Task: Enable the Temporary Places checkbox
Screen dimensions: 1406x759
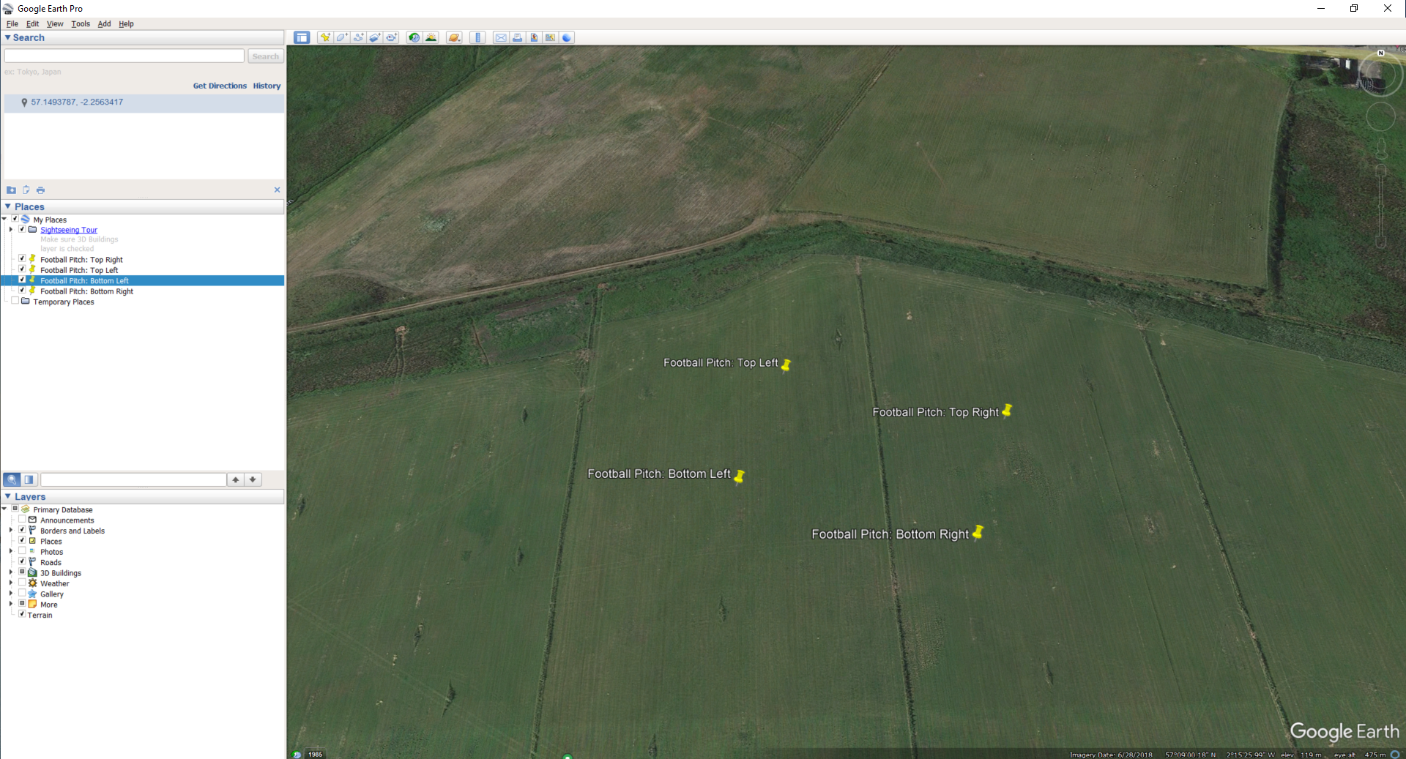Action: (15, 301)
